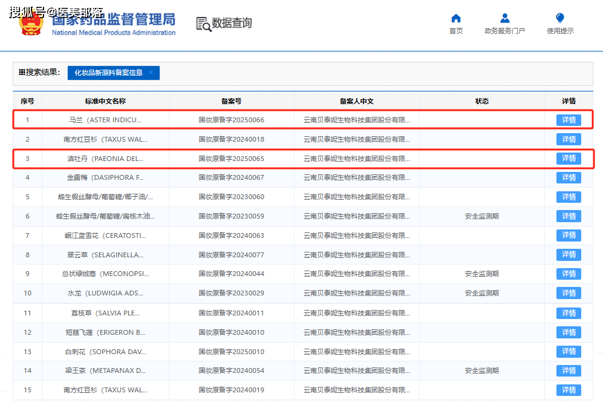603x405 pixels.
Task: Select 滇牡丹 (PAEONIA DEL... name cell
Action: click(105, 159)
